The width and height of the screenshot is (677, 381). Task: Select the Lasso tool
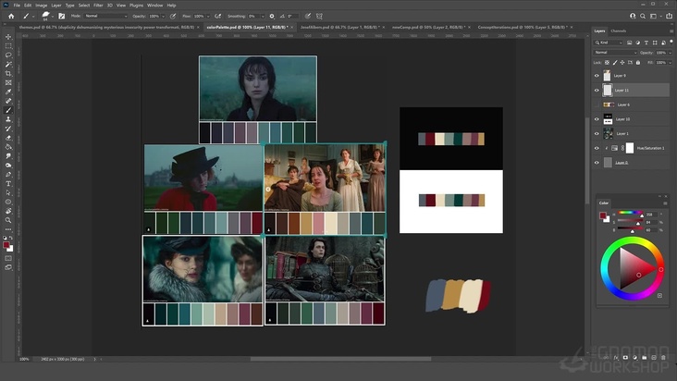8,55
